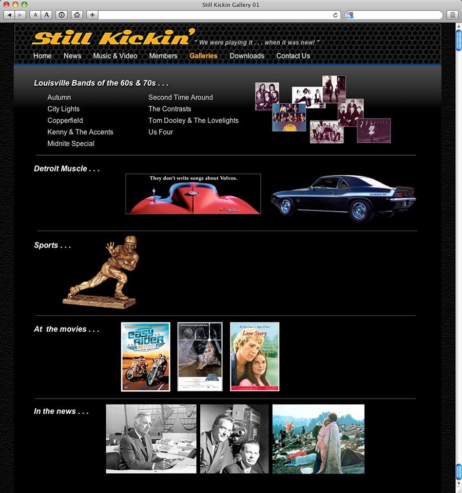Increase text size with large A button
Image resolution: width=462 pixels, height=493 pixels.
pyautogui.click(x=47, y=15)
